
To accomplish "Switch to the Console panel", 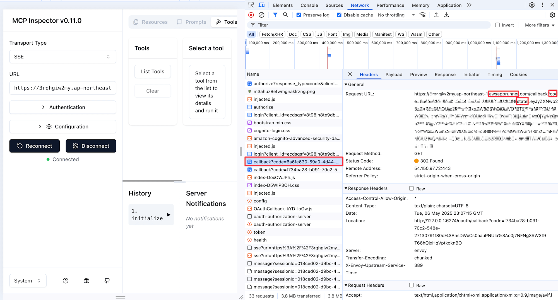I will point(309,5).
